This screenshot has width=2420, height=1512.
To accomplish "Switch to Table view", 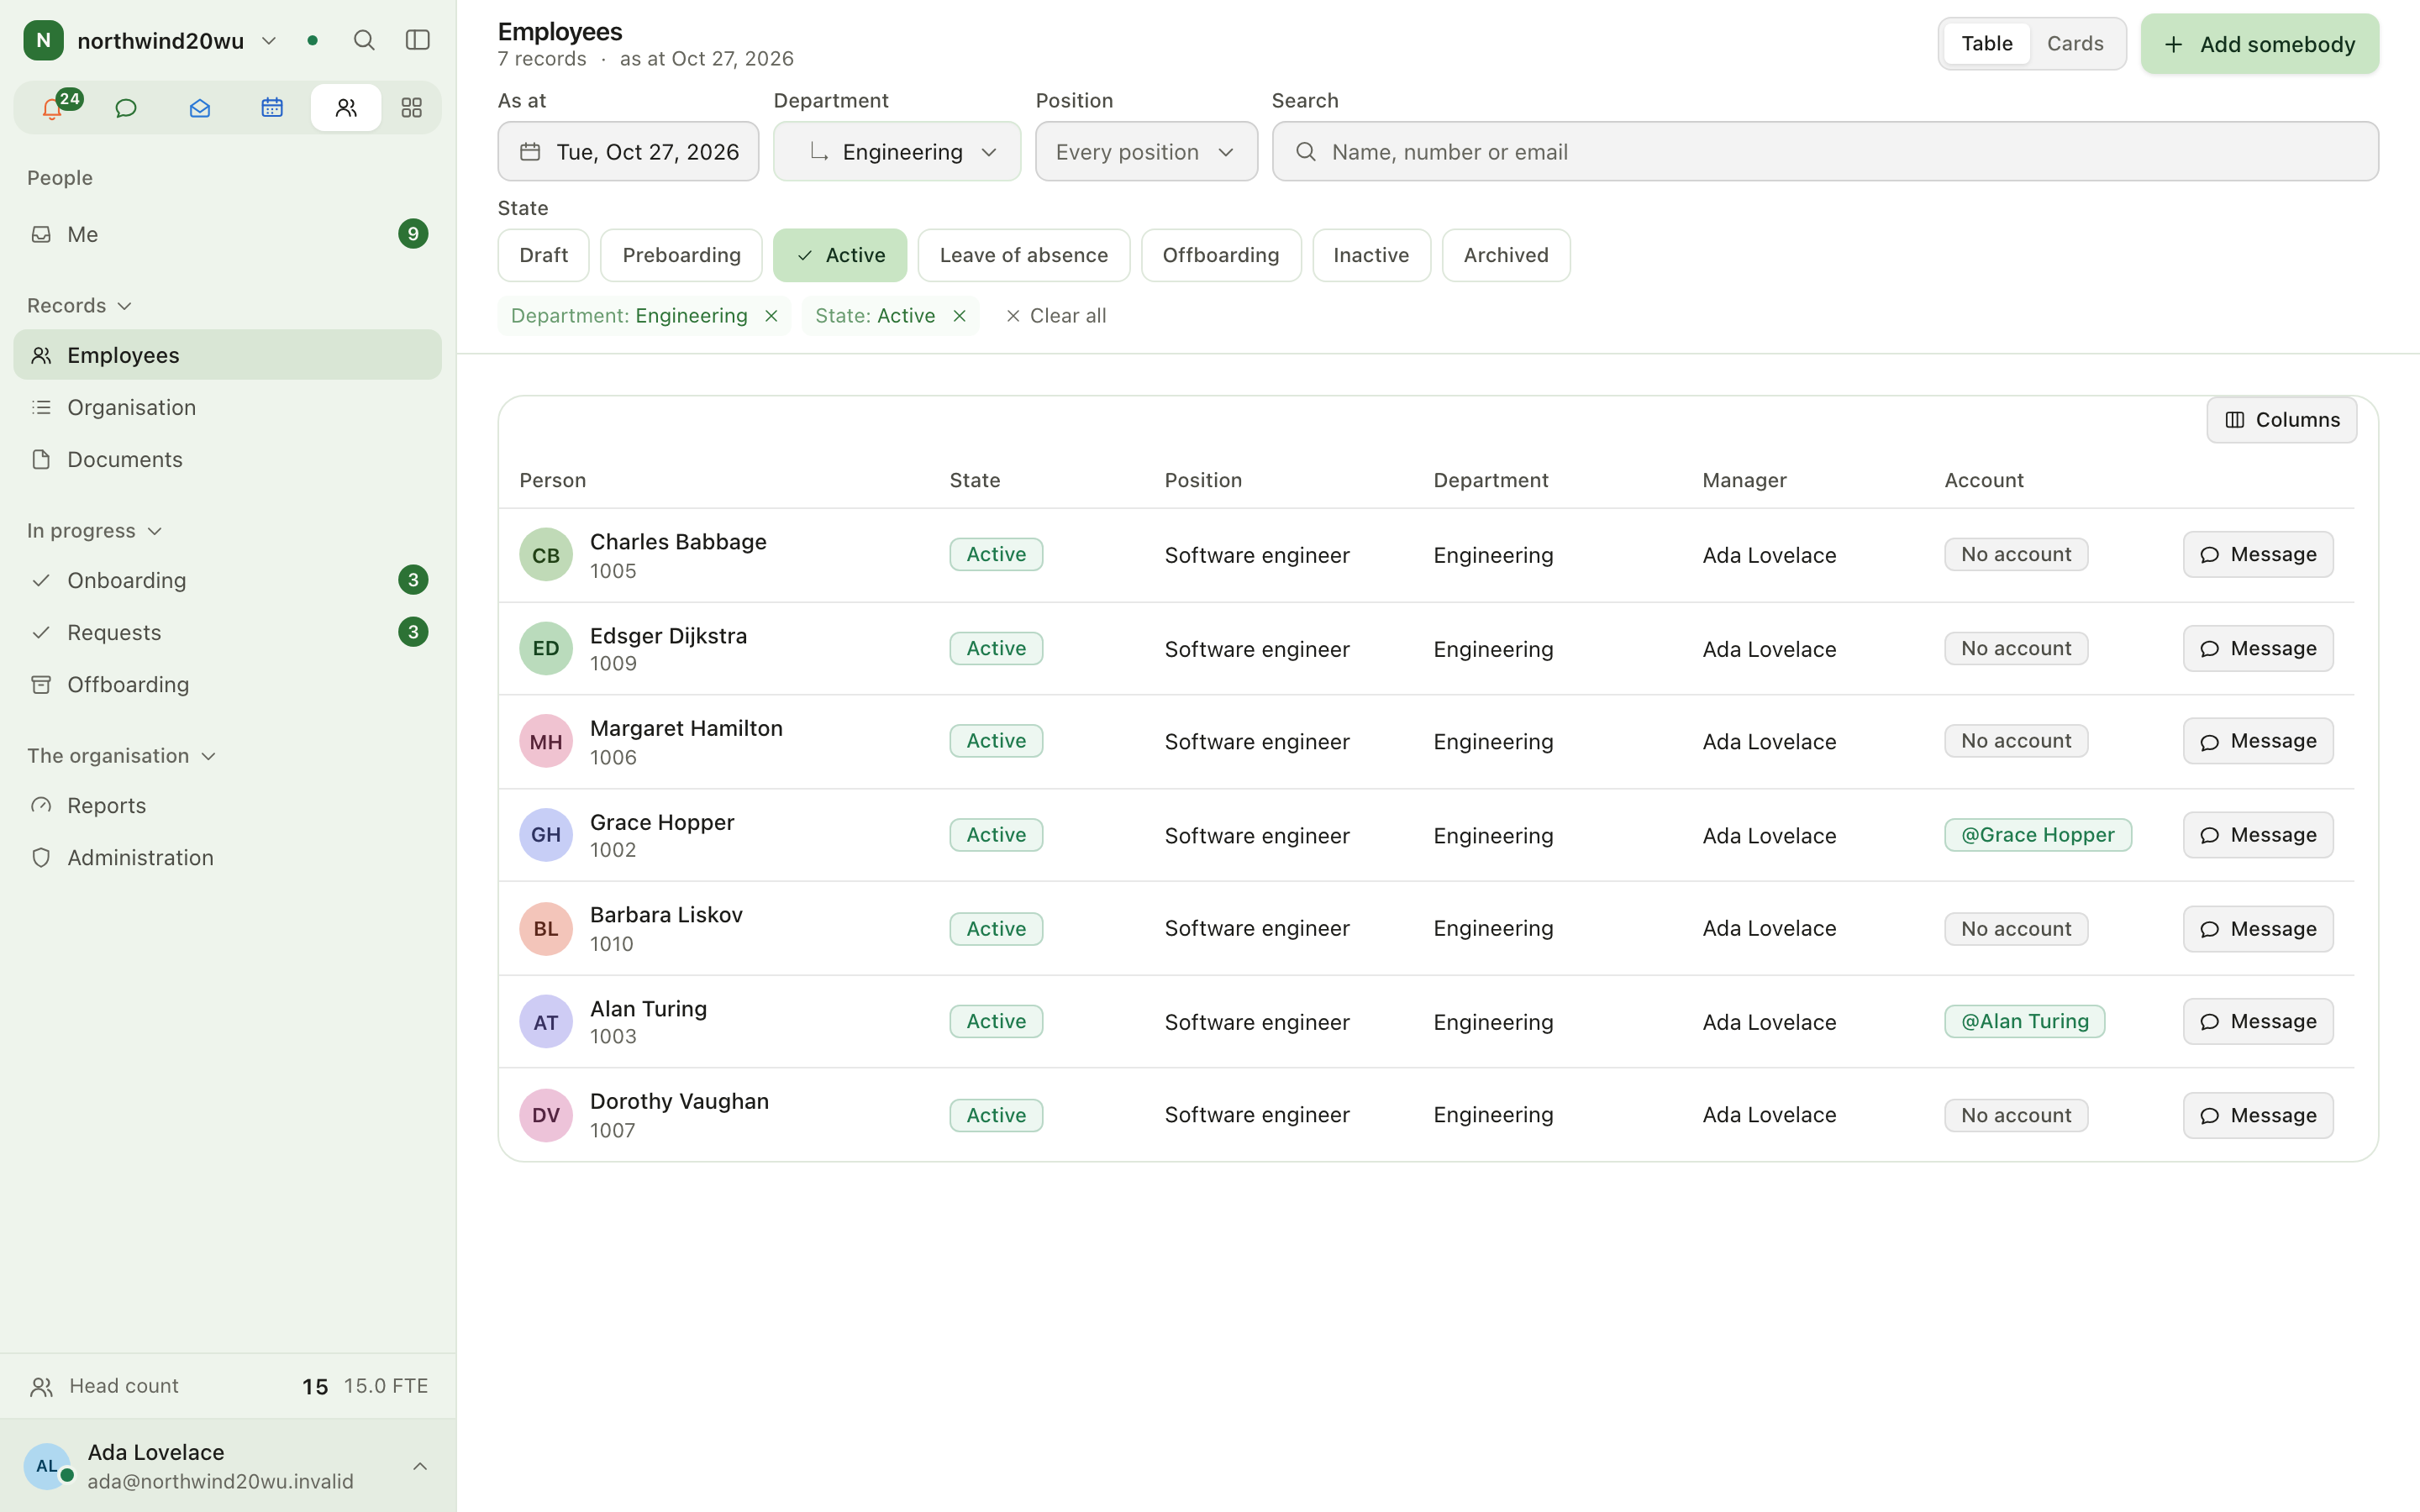I will pos(1986,44).
